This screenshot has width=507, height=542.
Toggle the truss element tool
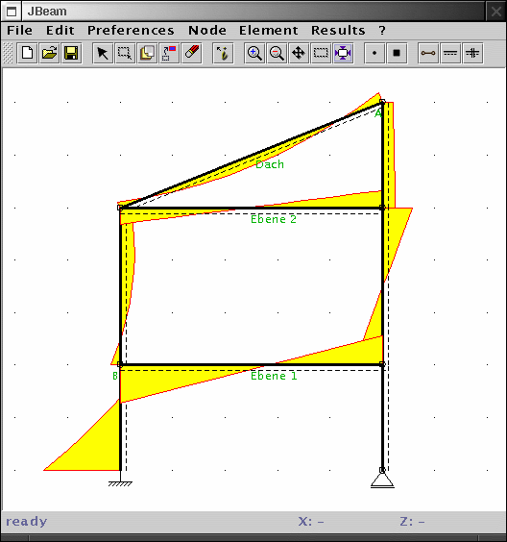(x=428, y=53)
